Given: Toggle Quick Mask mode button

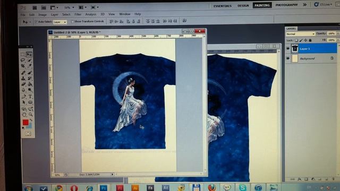Looking at the screenshot, I should pyautogui.click(x=28, y=134).
